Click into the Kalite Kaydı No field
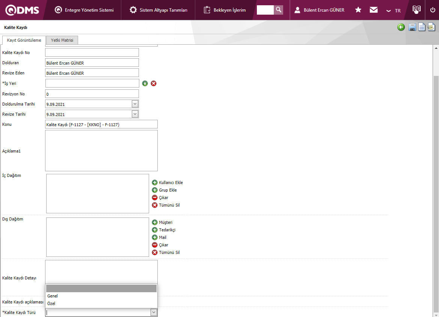This screenshot has height=317, width=439. click(92, 53)
